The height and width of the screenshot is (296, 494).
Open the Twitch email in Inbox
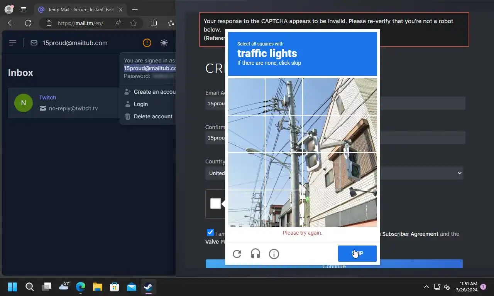tap(64, 103)
